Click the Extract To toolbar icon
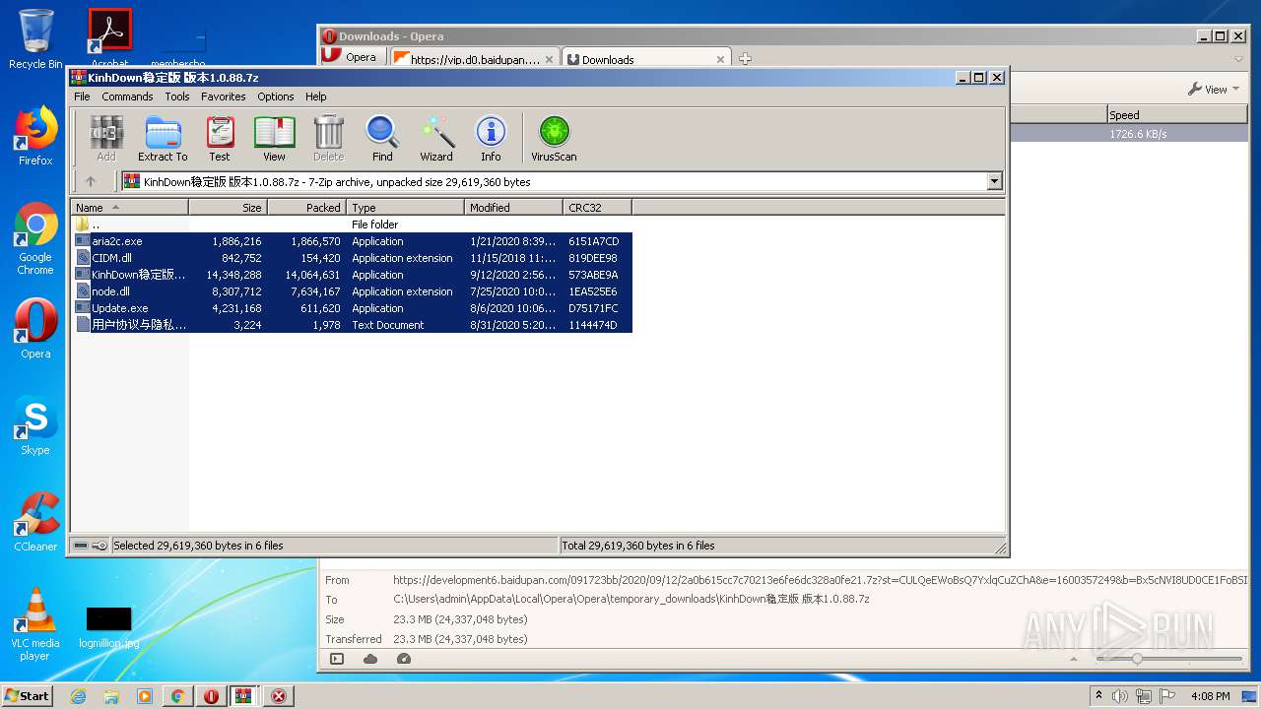Viewport: 1261px width, 709px height. [x=163, y=139]
